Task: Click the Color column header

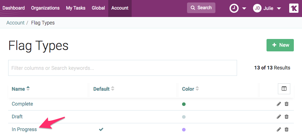Action: 188,89
